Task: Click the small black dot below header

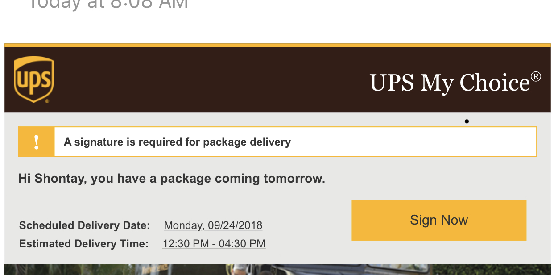Action: (x=467, y=121)
